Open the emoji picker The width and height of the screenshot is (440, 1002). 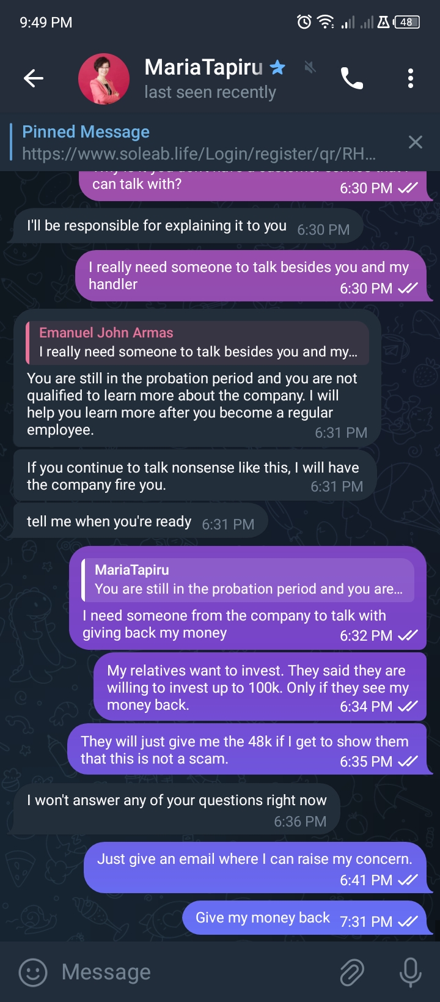[x=33, y=972]
